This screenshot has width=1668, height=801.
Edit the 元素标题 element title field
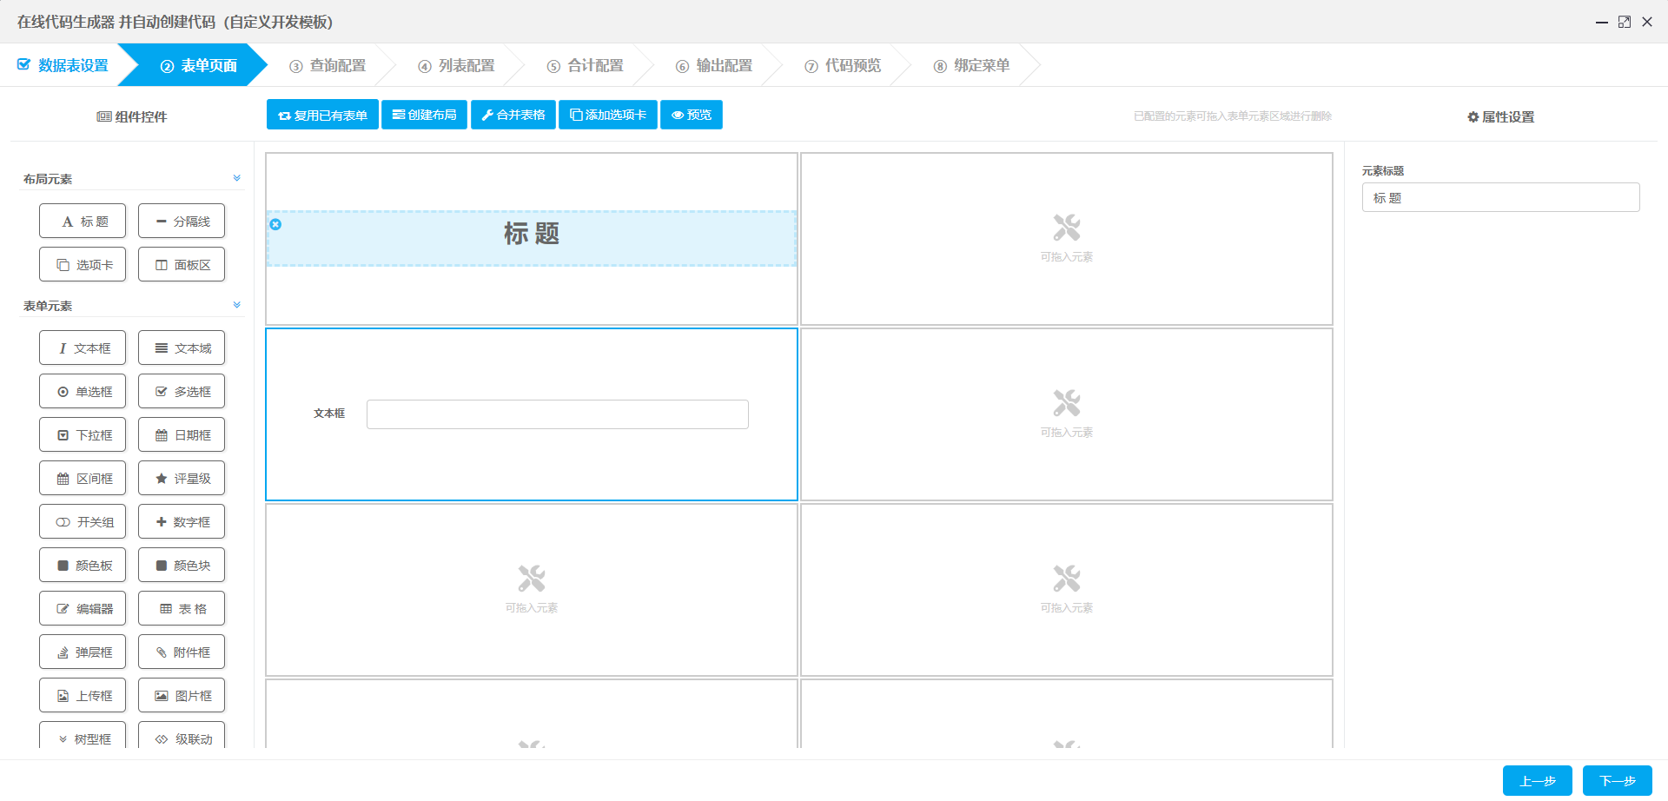pos(1500,197)
